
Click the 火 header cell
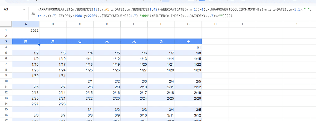(80, 42)
